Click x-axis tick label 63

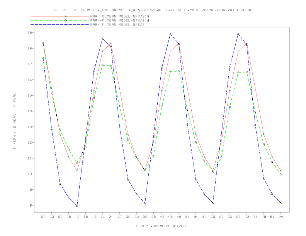tap(221, 217)
